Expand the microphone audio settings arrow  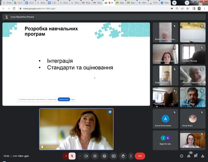(66, 156)
